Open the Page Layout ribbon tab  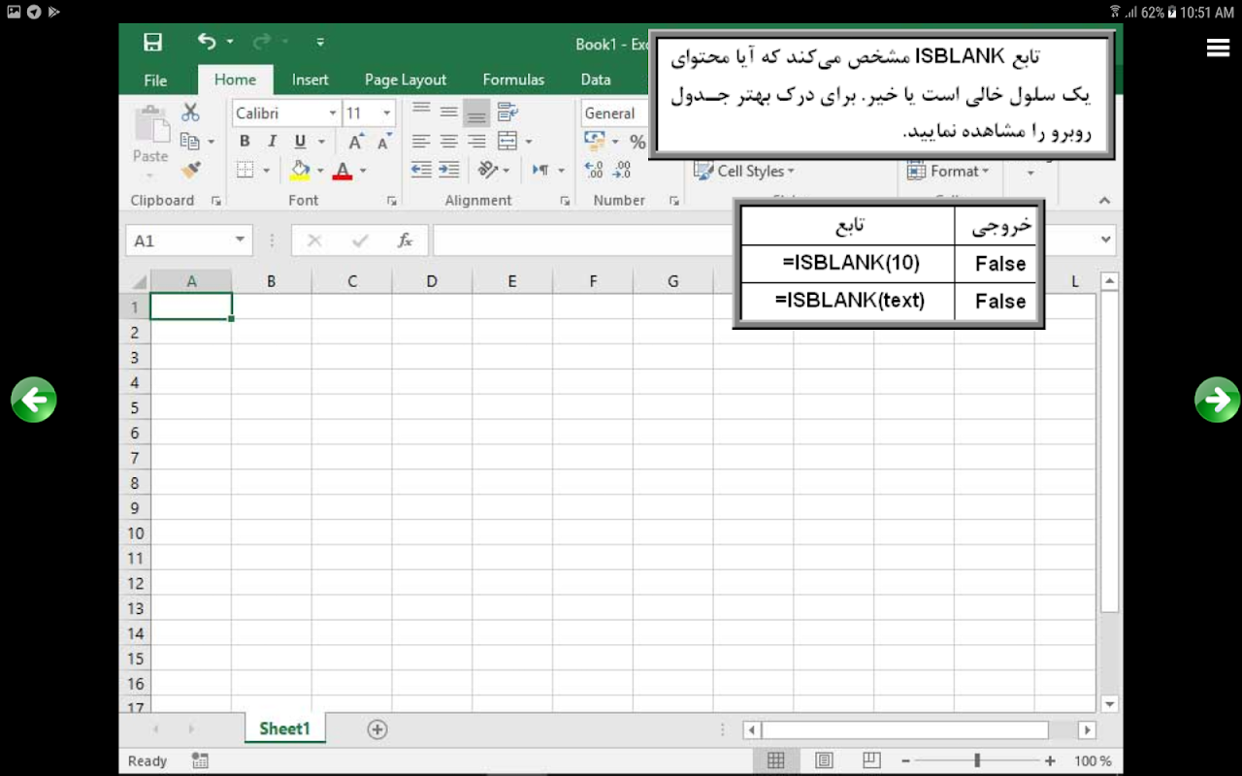pos(406,80)
